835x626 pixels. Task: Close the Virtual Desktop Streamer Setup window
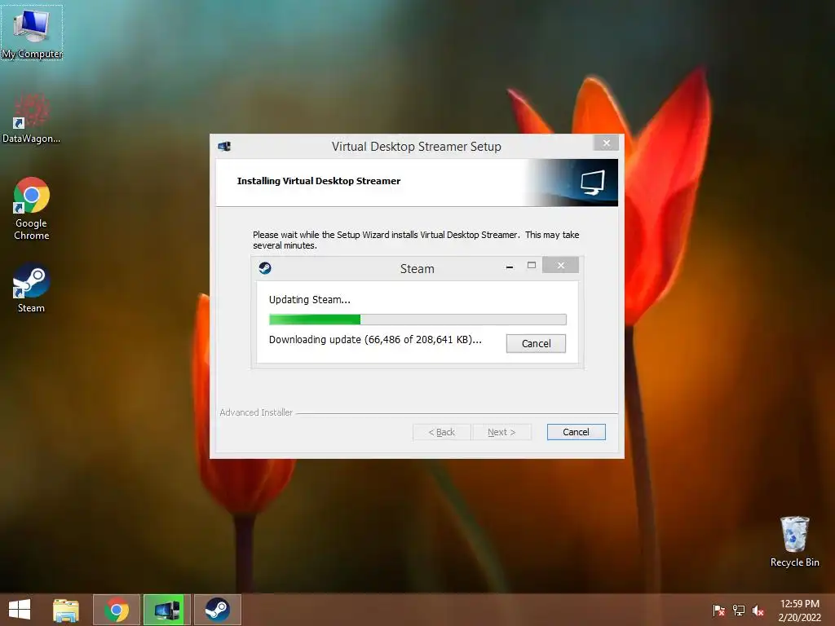pyautogui.click(x=606, y=143)
